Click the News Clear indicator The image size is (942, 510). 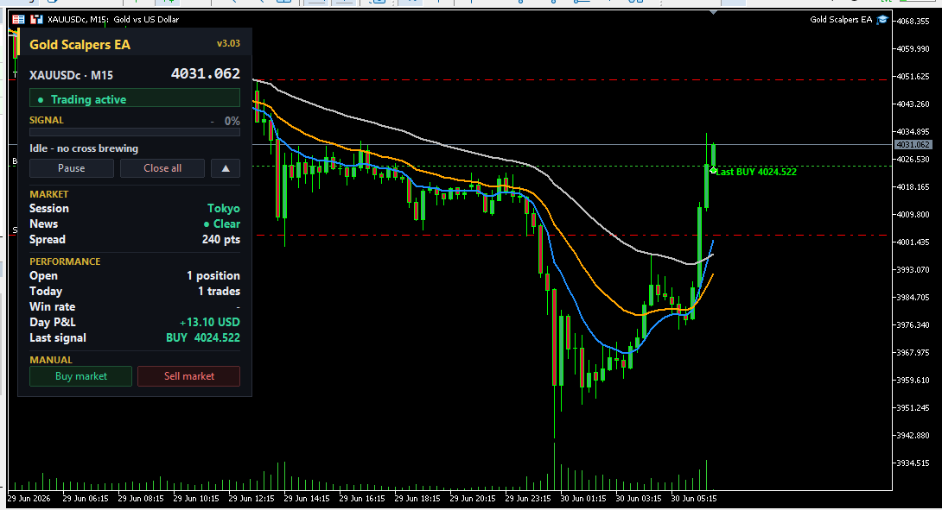pos(222,224)
